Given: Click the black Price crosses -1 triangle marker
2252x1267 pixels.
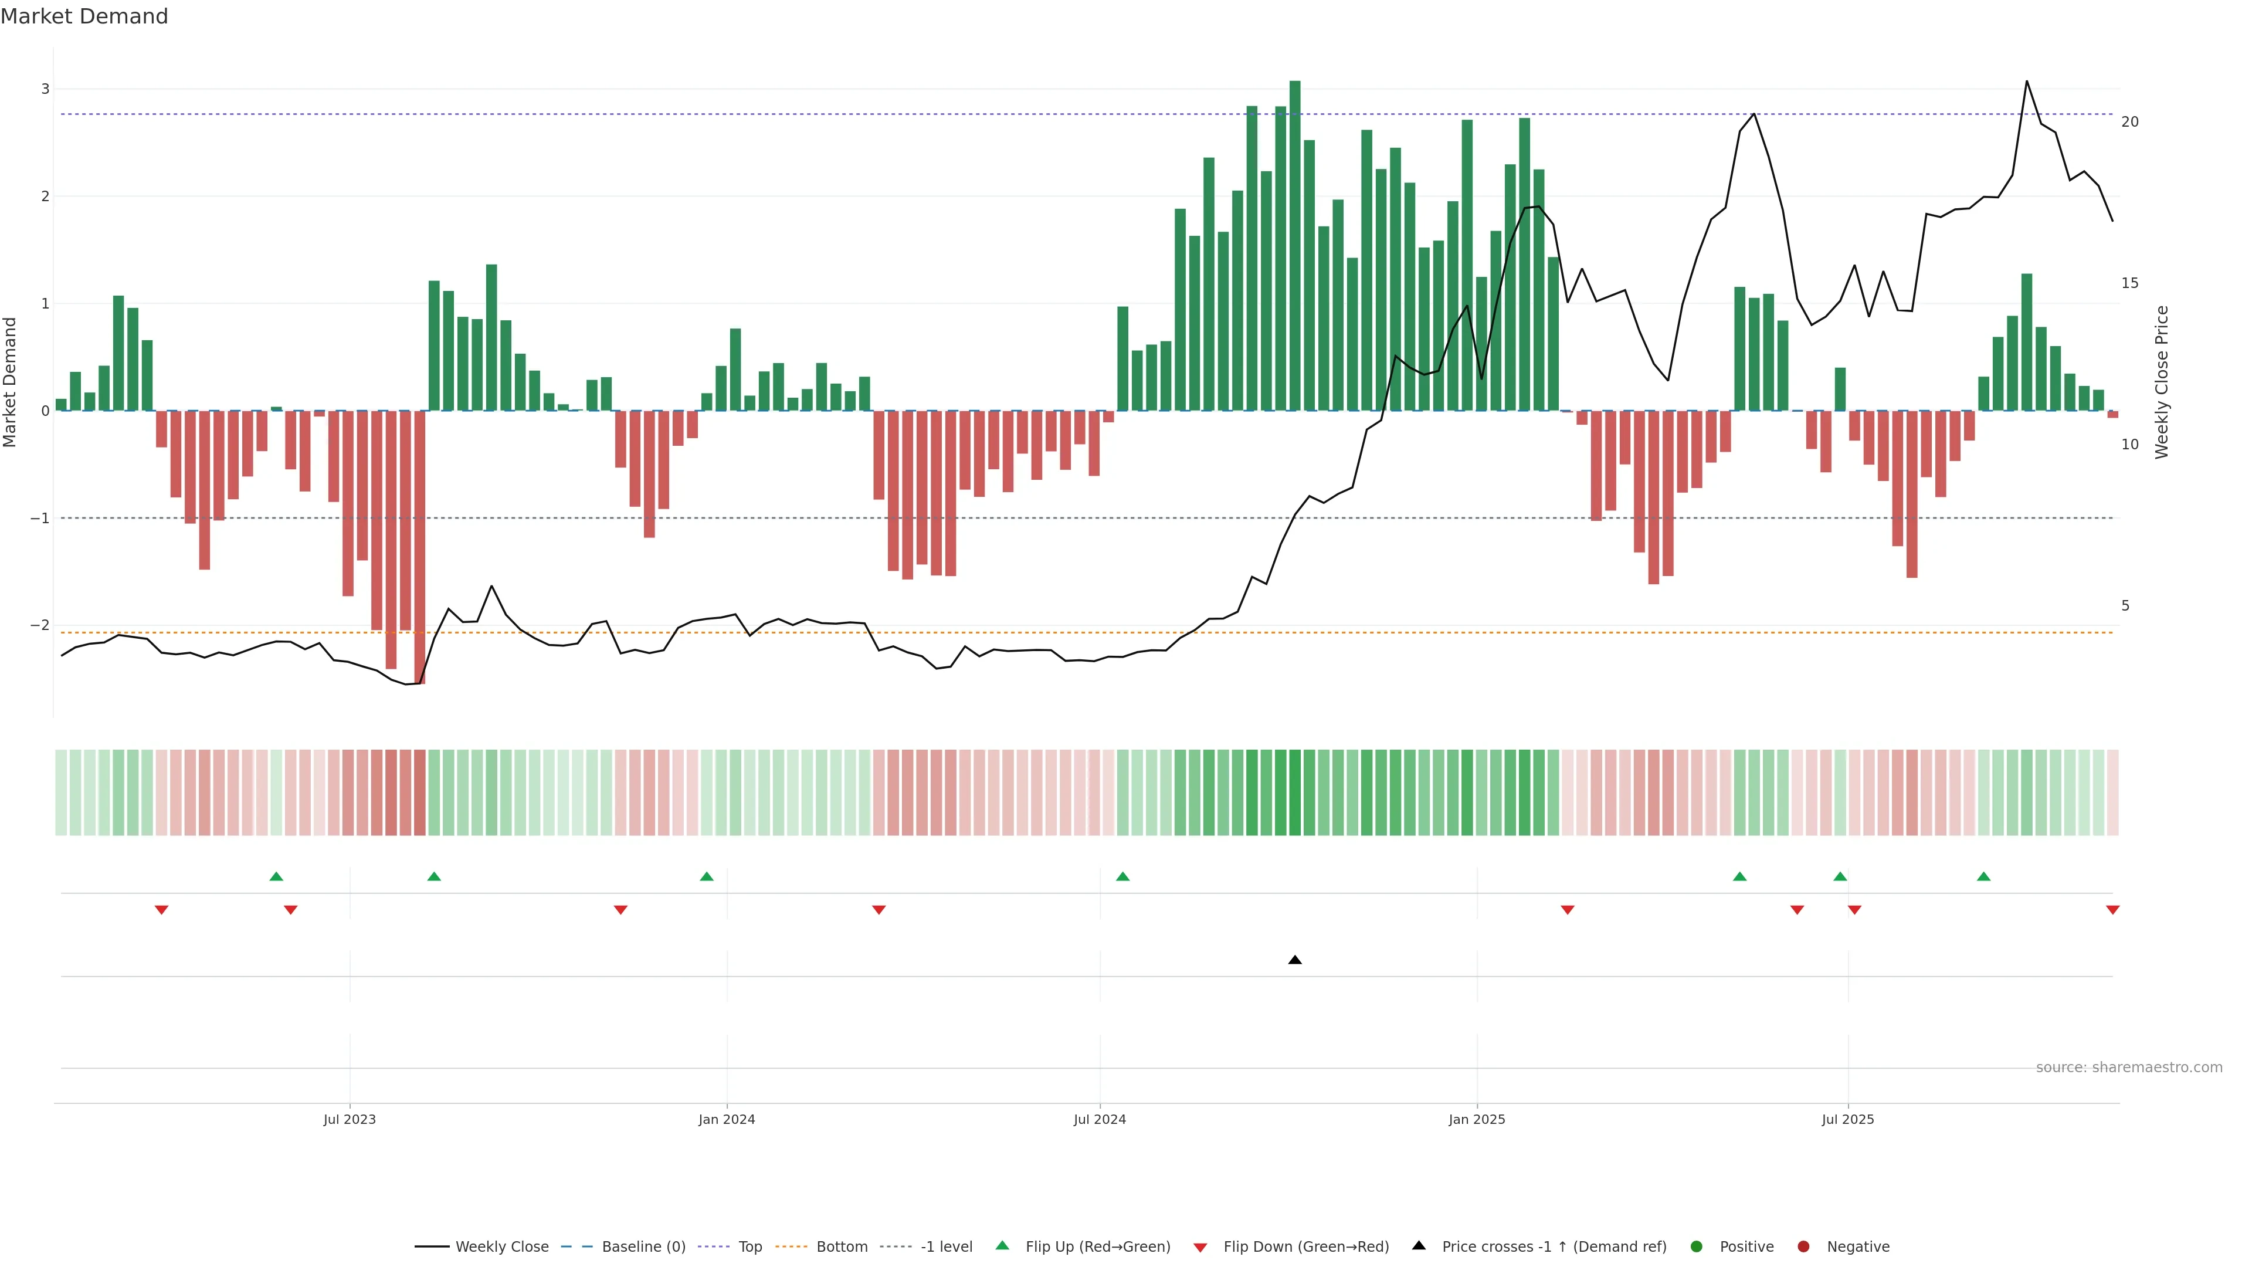Looking at the screenshot, I should tap(1295, 960).
